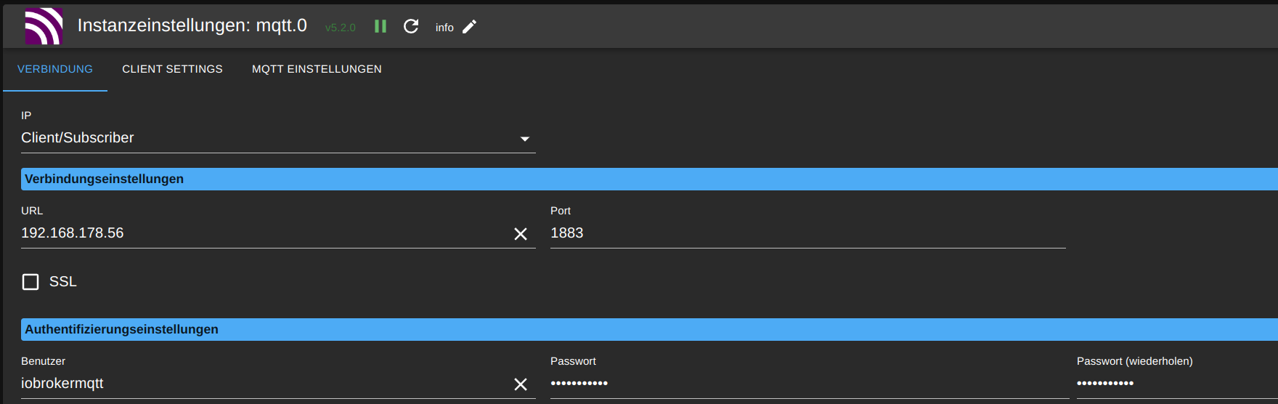Click the Verbindungseinstellungen section header
The width and height of the screenshot is (1278, 404).
pos(649,179)
